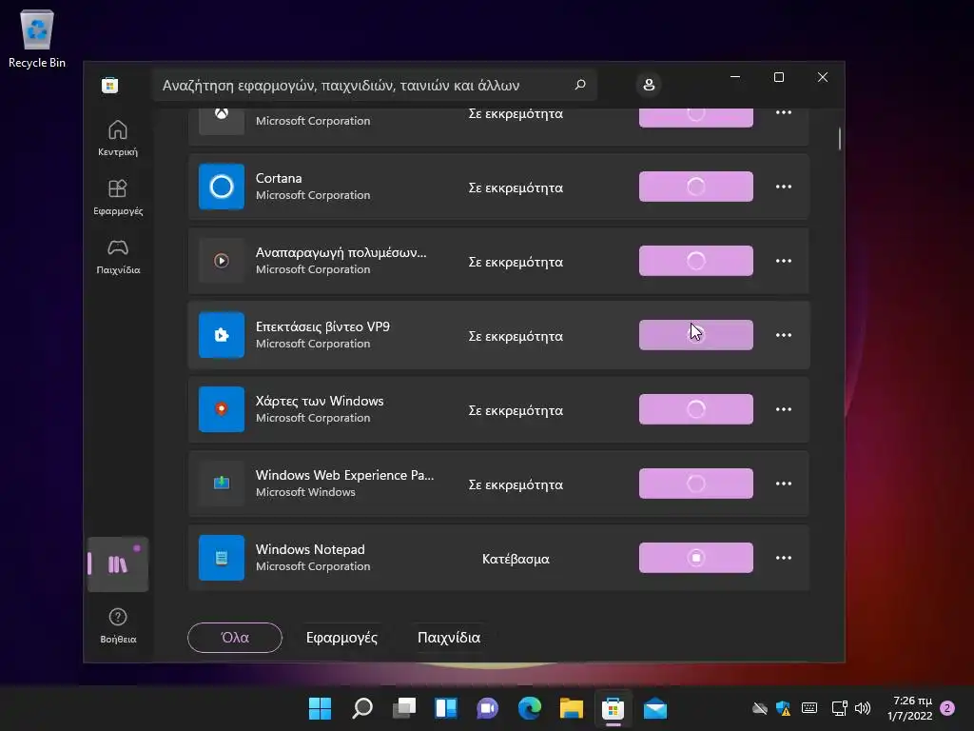This screenshot has width=974, height=731.
Task: Open the user account profile icon
Action: 649,85
